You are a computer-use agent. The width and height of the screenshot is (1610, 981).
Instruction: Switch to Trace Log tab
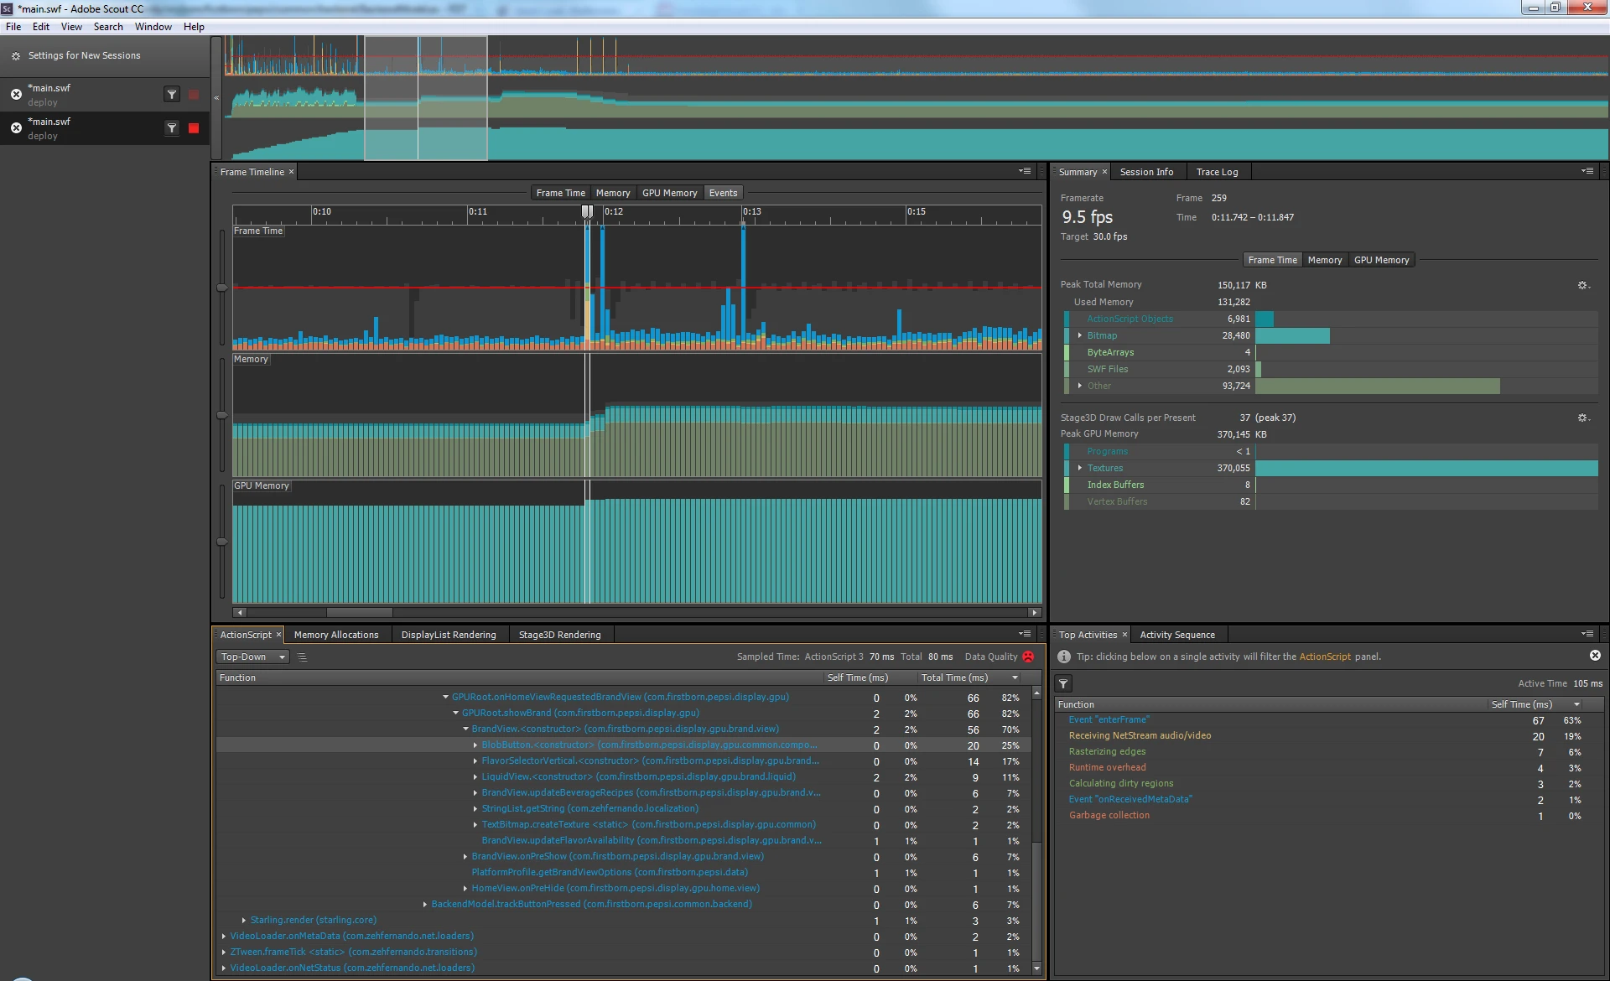click(x=1217, y=172)
